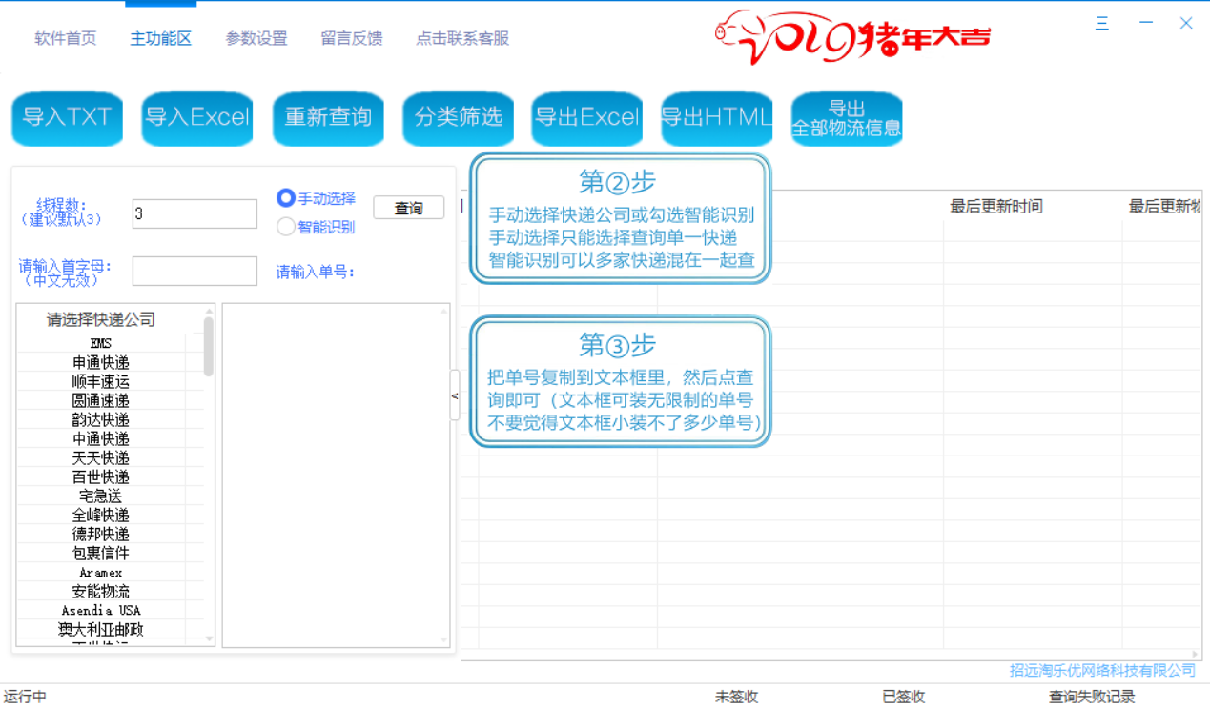1210x709 pixels.
Task: Select 圆通速递 in the courier list
Action: [x=101, y=400]
